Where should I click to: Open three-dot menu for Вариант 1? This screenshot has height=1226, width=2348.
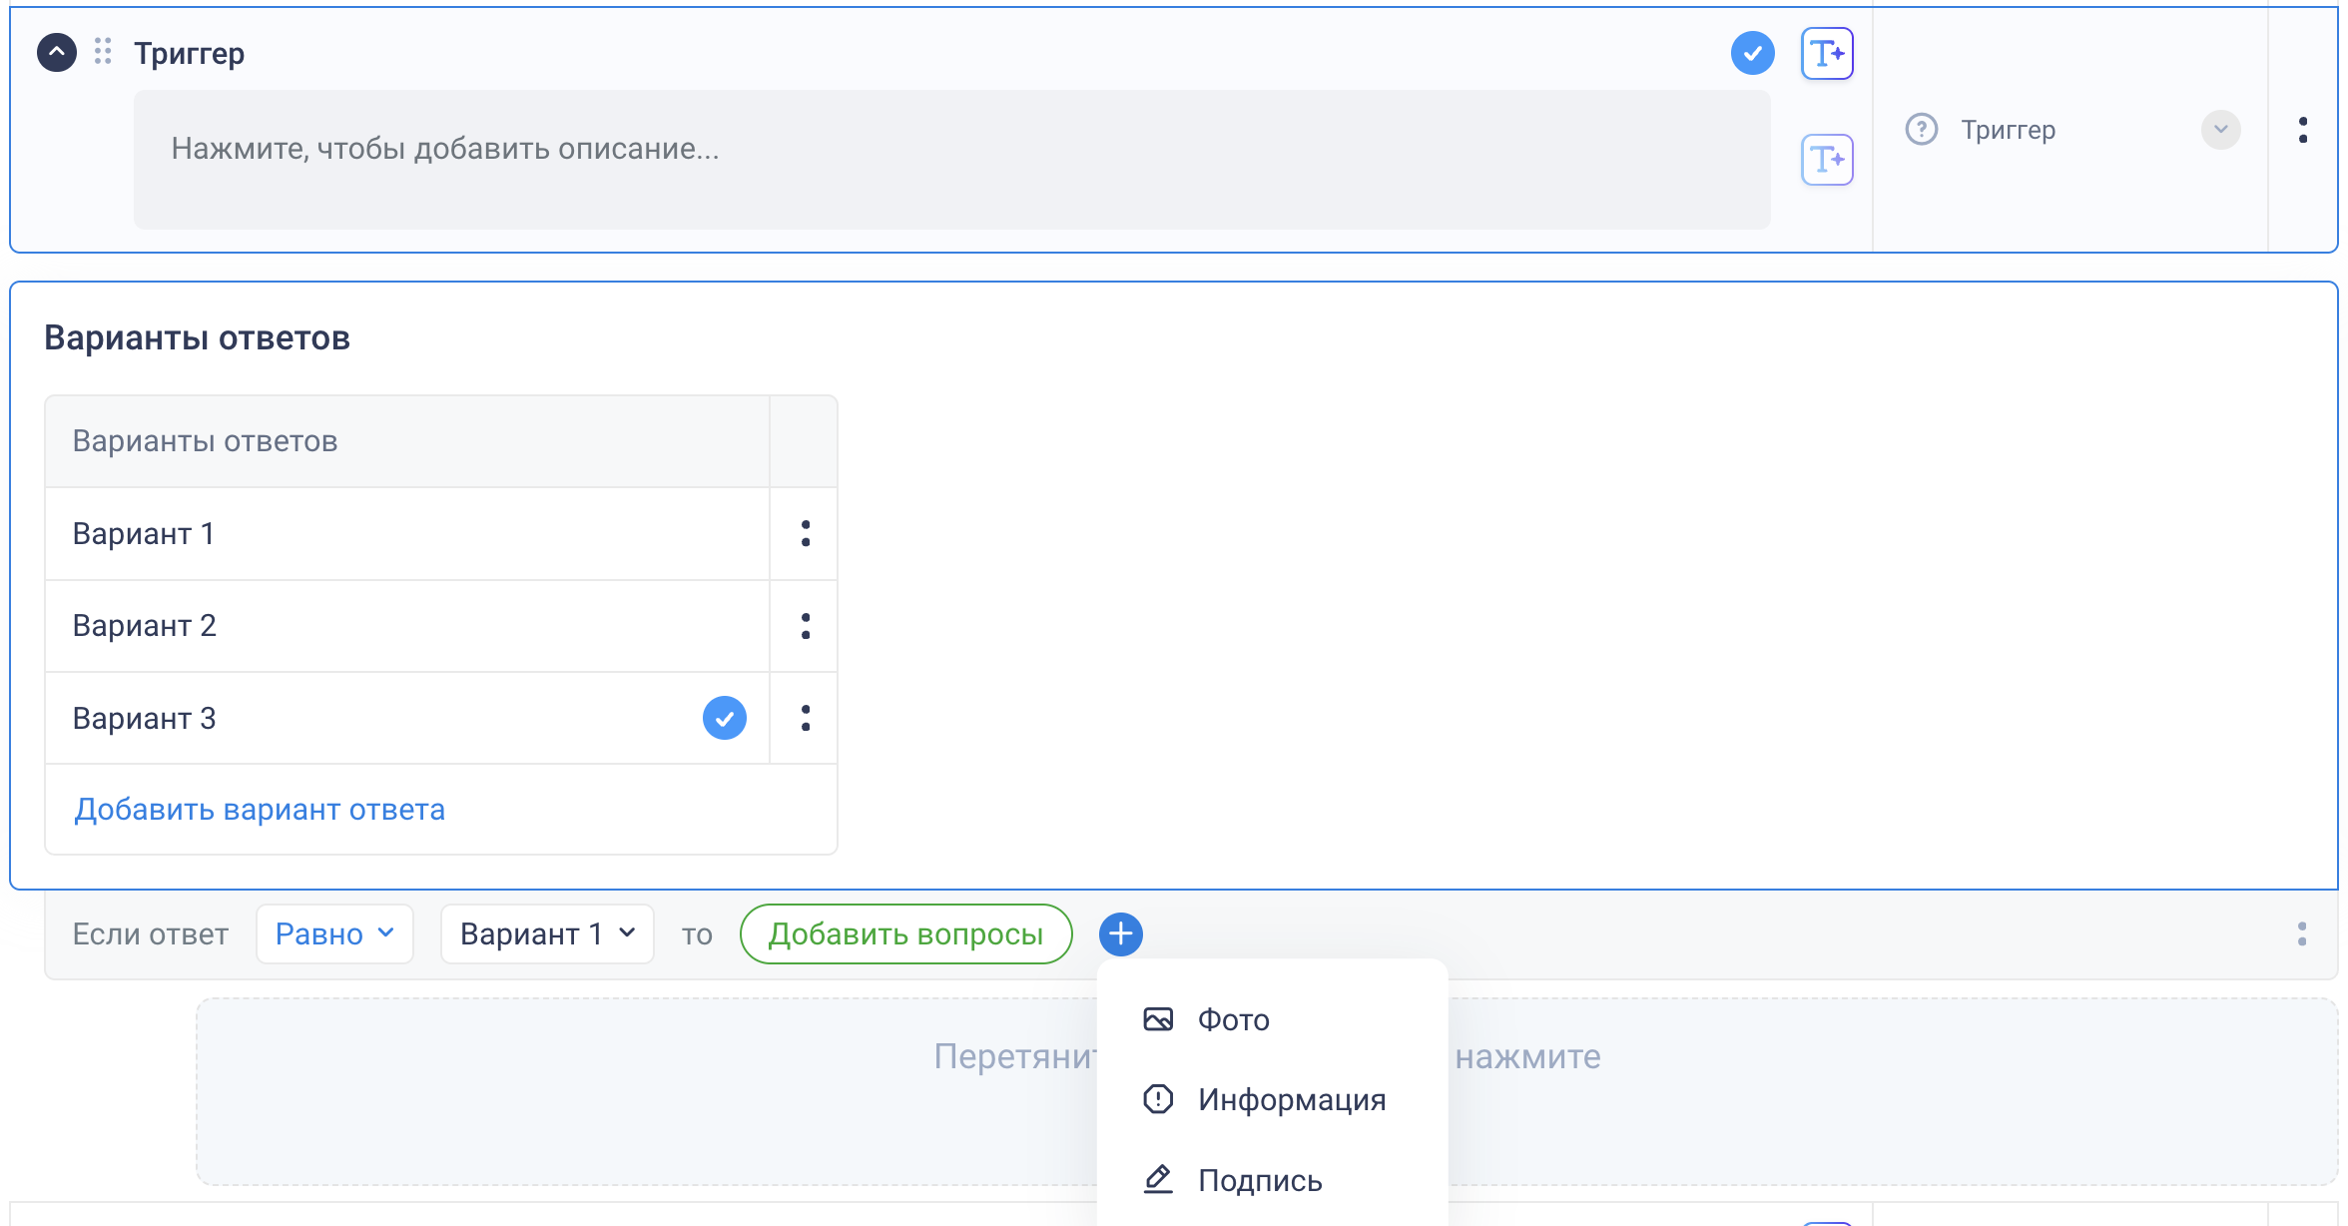pyautogui.click(x=805, y=534)
